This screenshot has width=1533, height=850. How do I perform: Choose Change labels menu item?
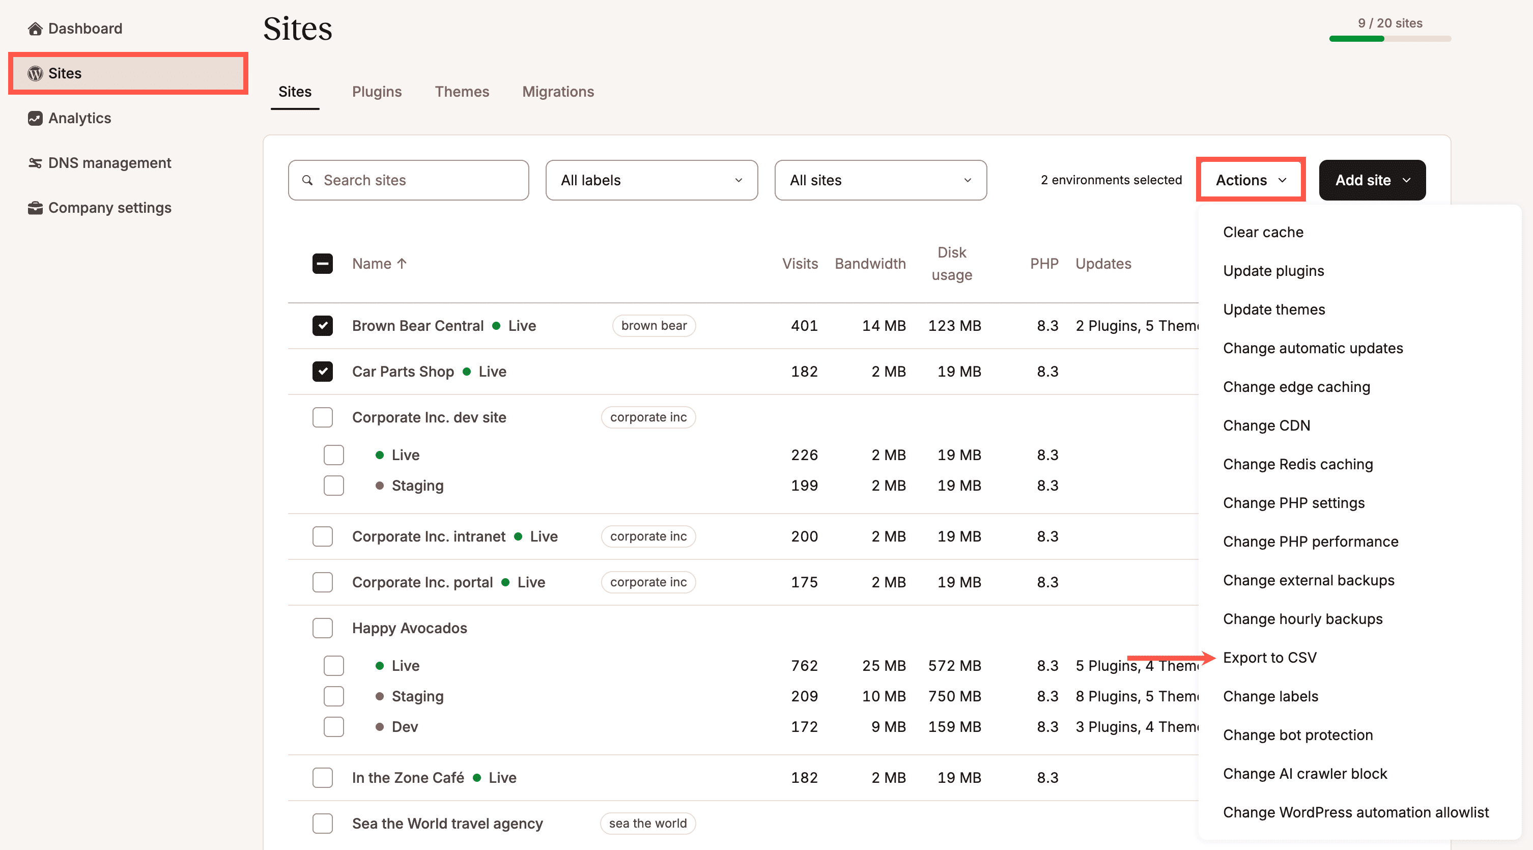(1270, 696)
